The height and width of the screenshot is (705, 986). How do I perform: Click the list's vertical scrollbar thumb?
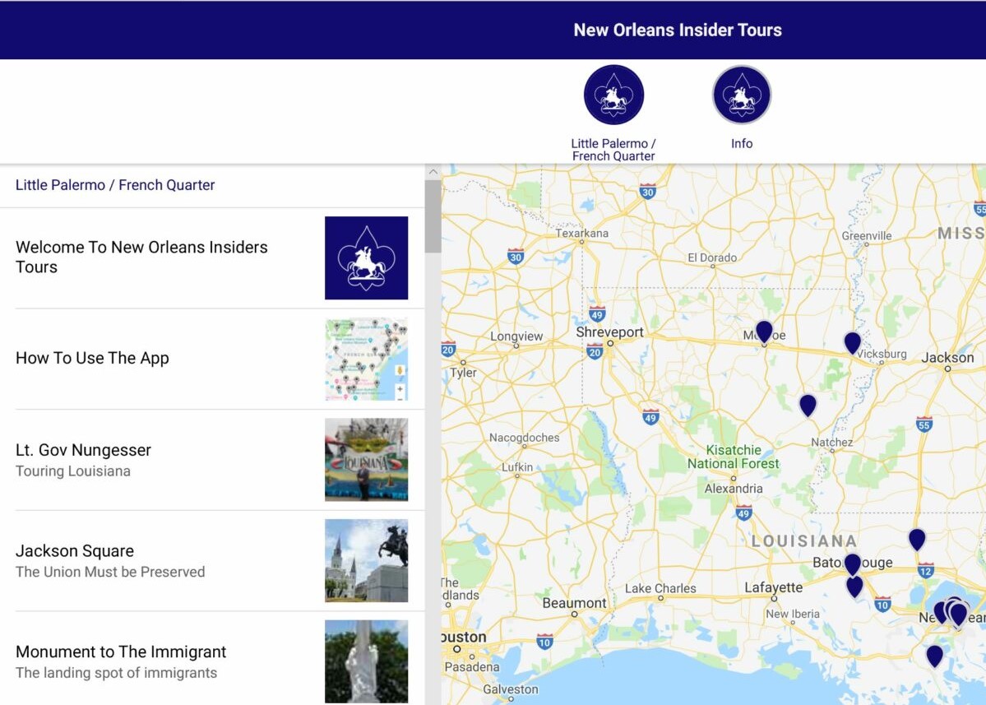(433, 216)
